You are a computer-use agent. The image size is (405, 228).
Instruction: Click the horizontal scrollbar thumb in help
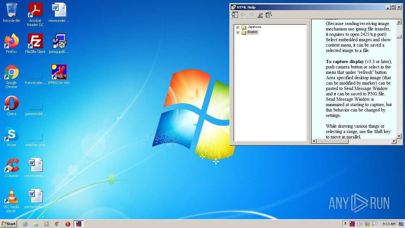333,141
